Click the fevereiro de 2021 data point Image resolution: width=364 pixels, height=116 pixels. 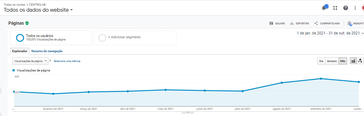(x=53, y=94)
